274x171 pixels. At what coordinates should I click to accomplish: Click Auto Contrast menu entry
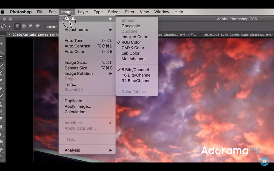[x=78, y=46]
